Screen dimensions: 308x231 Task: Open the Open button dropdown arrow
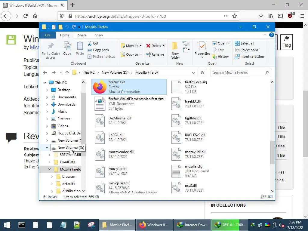(x=229, y=43)
